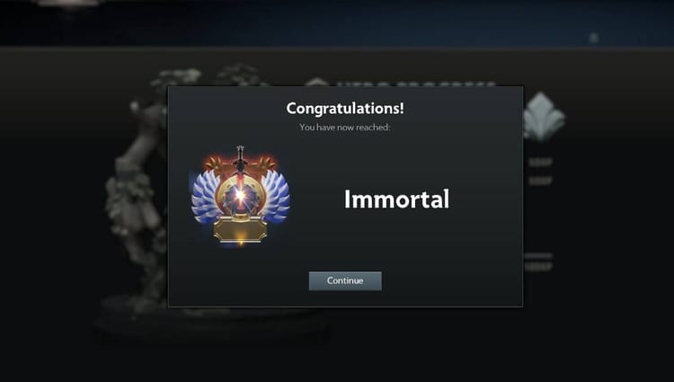Click the gold plaque beneath the medal

pos(240,229)
